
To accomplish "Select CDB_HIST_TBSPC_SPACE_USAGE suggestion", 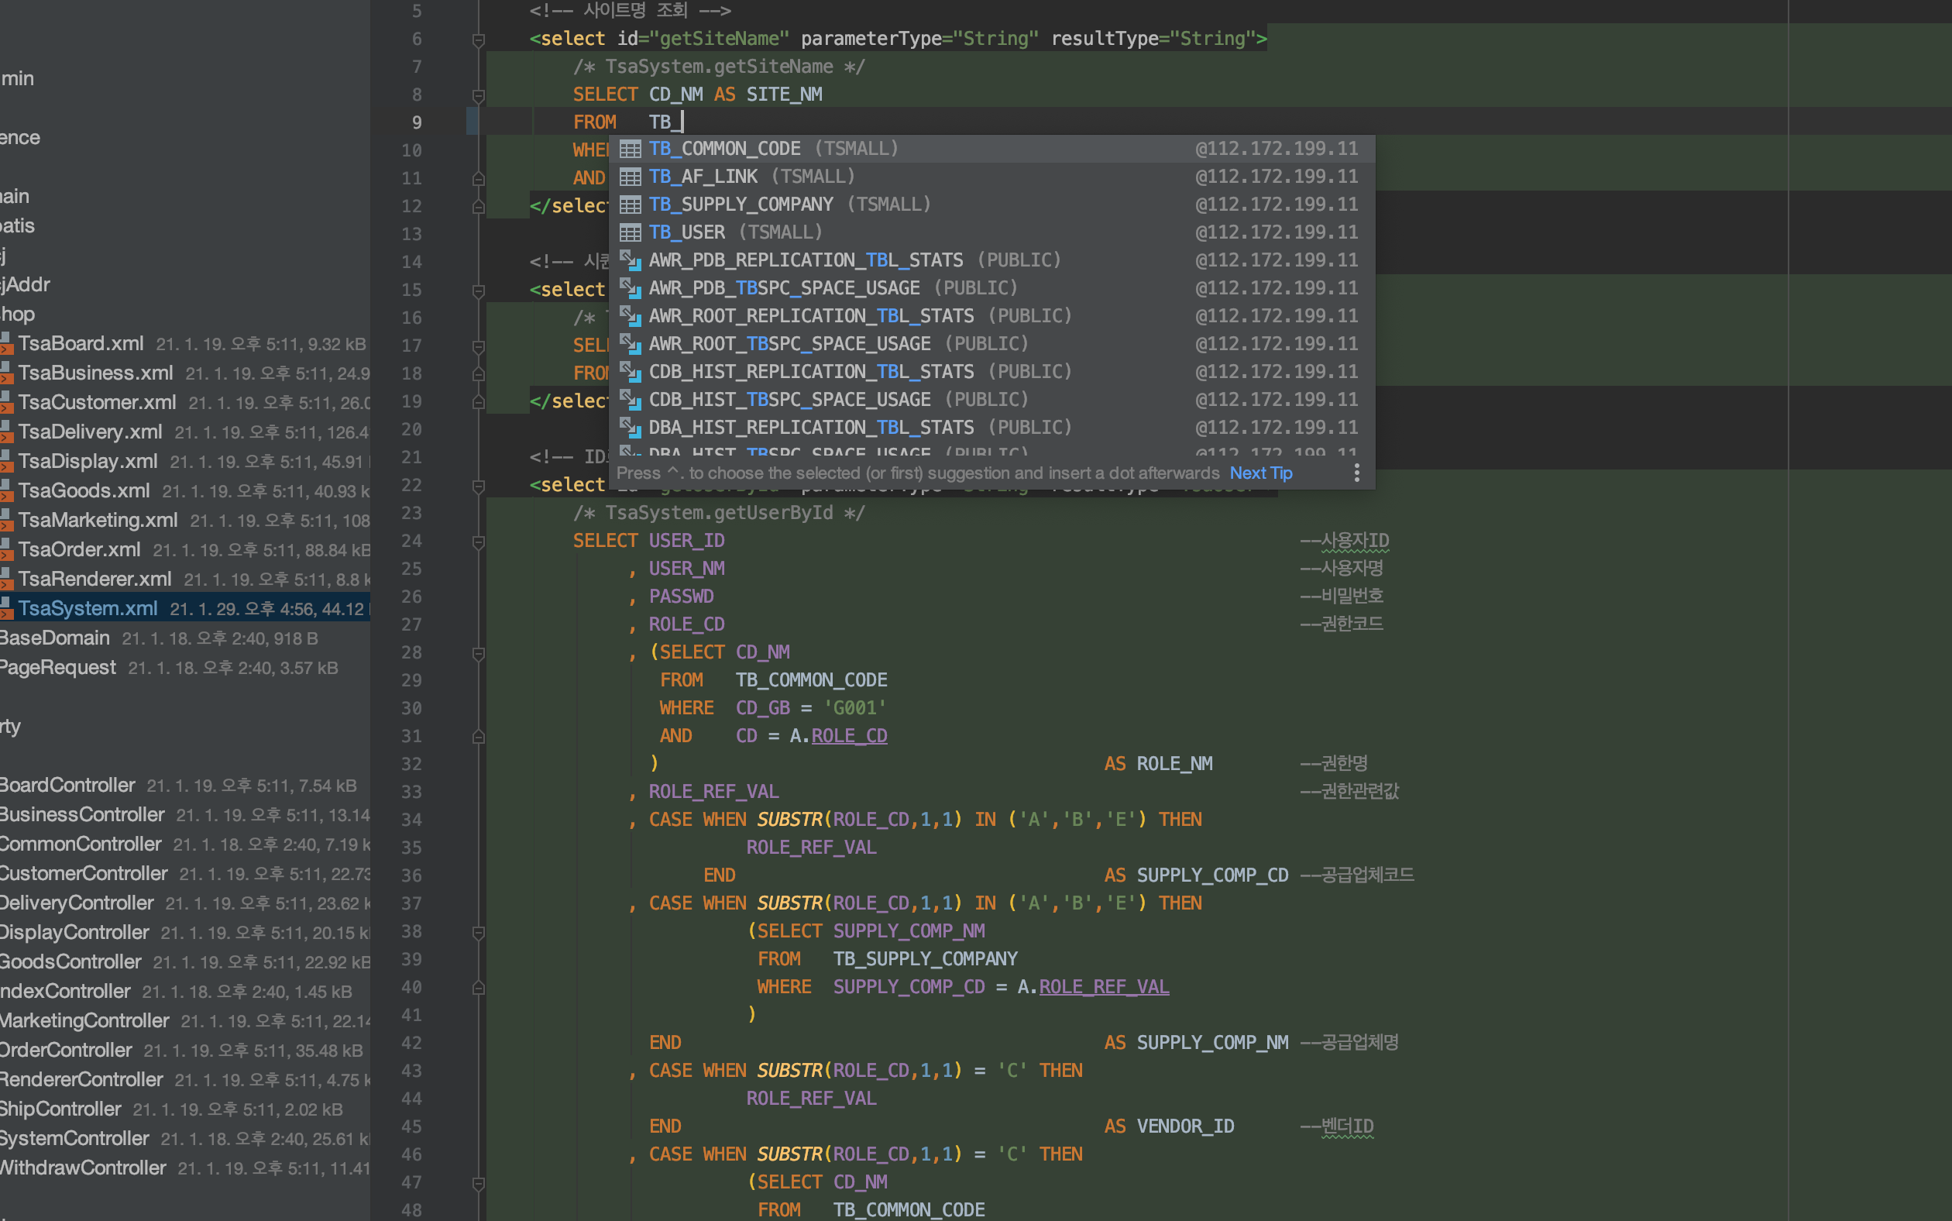I will (991, 400).
